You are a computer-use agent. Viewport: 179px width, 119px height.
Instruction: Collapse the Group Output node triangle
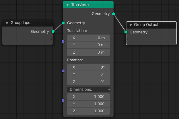coord(131,25)
